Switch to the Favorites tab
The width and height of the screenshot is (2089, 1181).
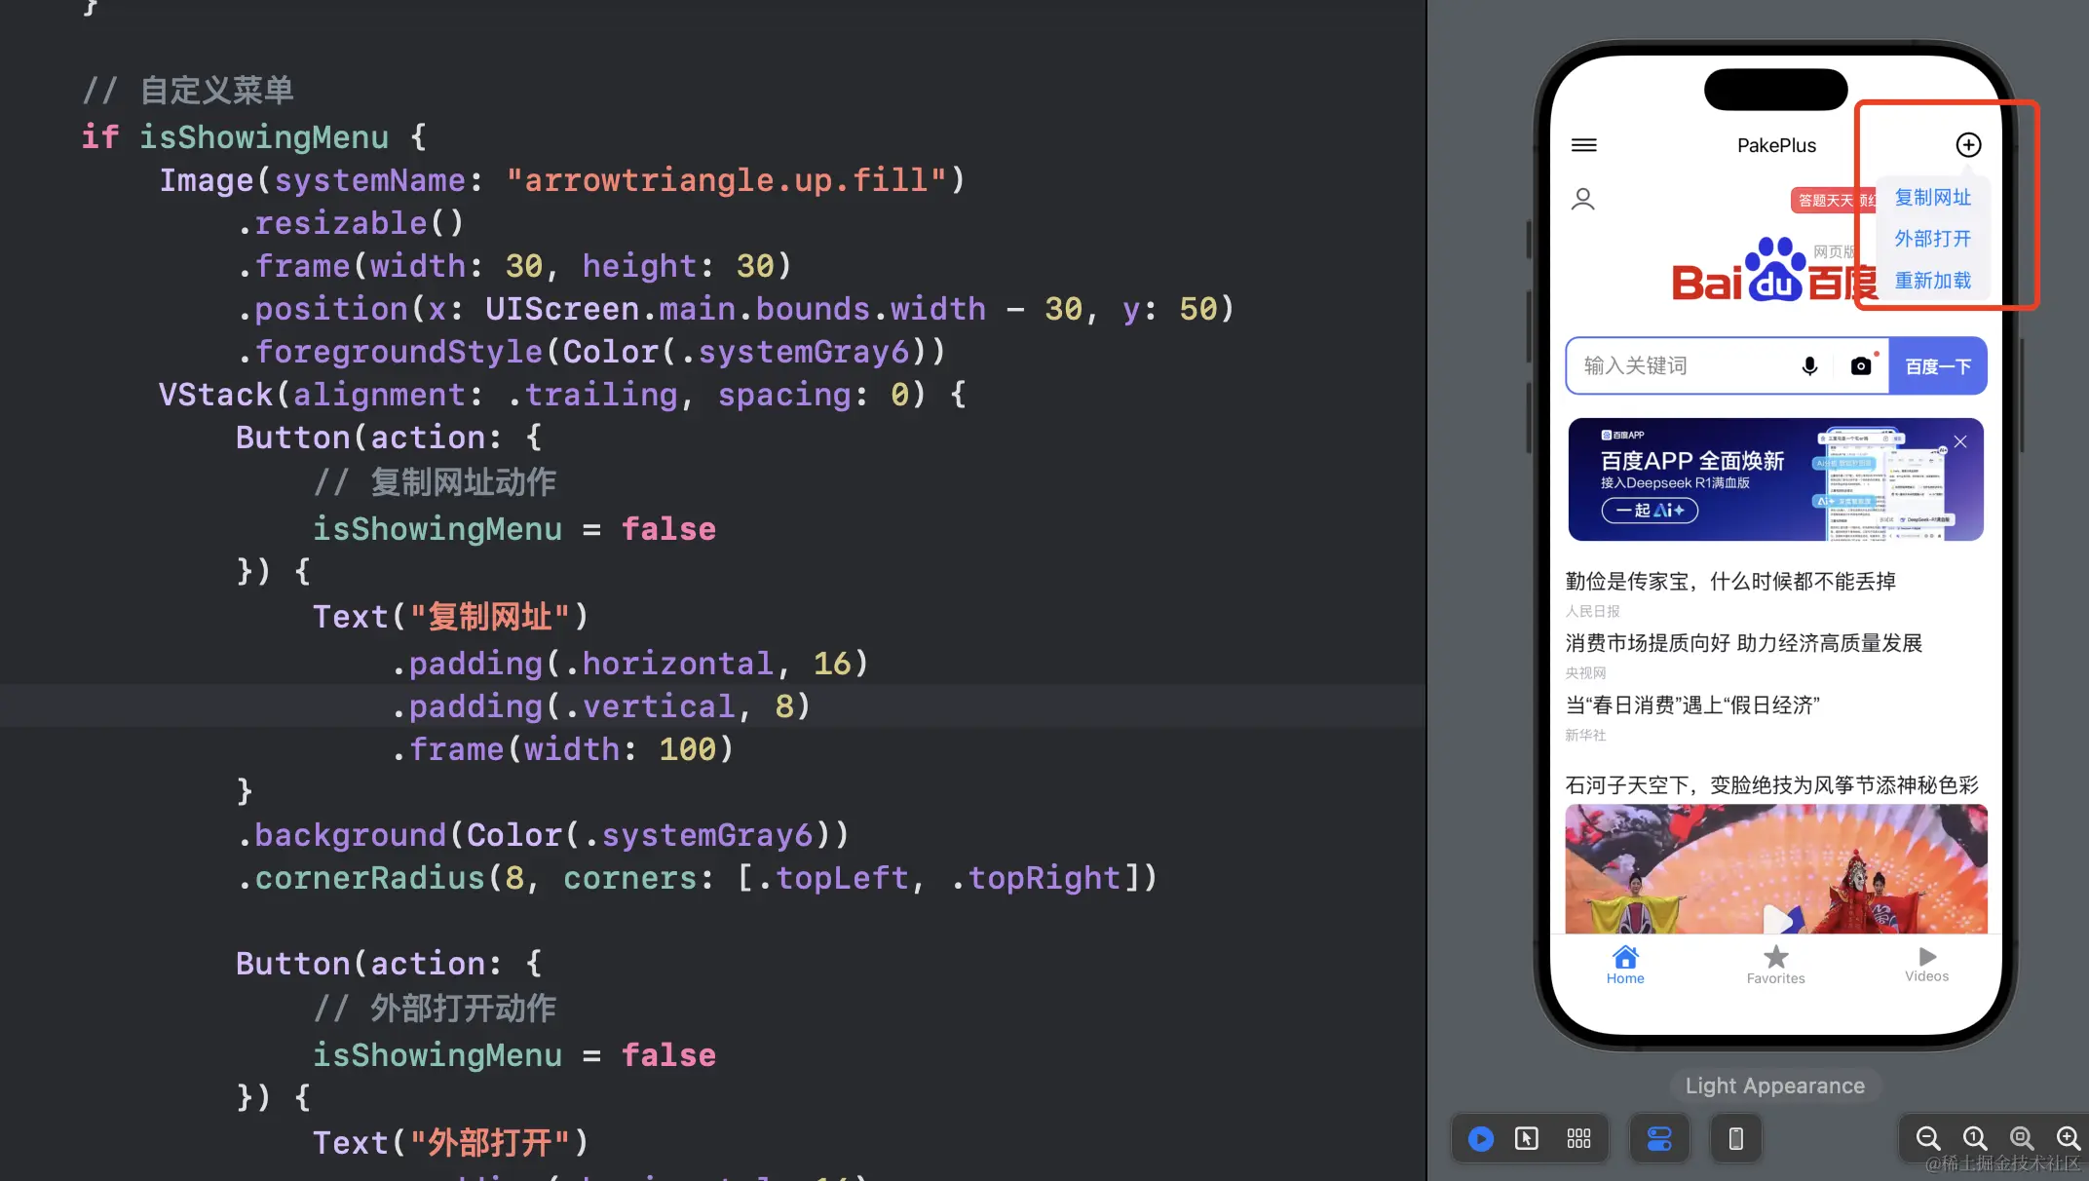tap(1775, 965)
